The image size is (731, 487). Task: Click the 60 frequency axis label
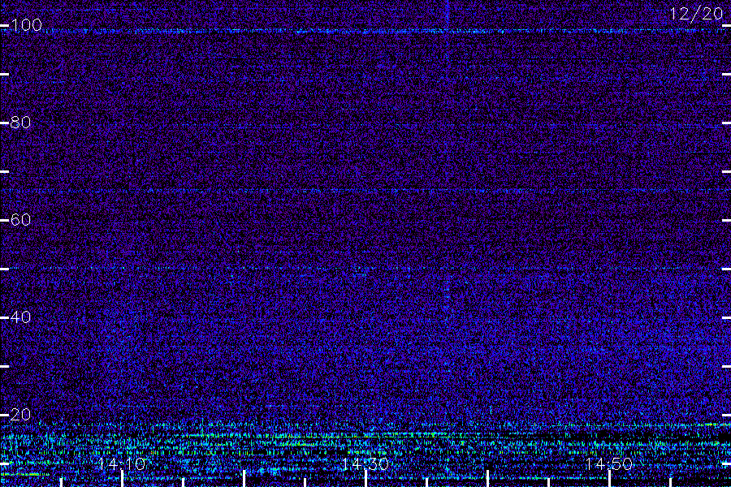pyautogui.click(x=20, y=220)
